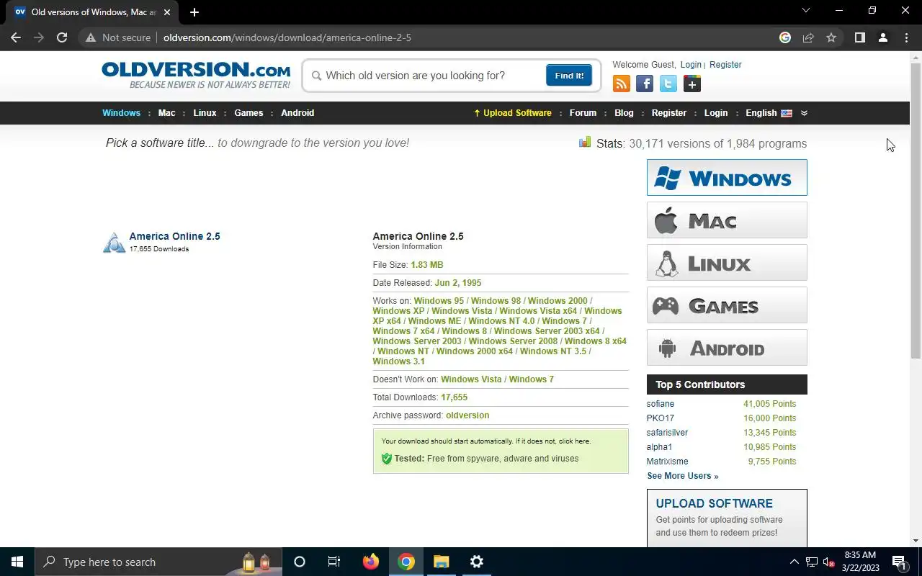The height and width of the screenshot is (576, 922).
Task: Open File Explorer from taskbar
Action: tap(442, 562)
